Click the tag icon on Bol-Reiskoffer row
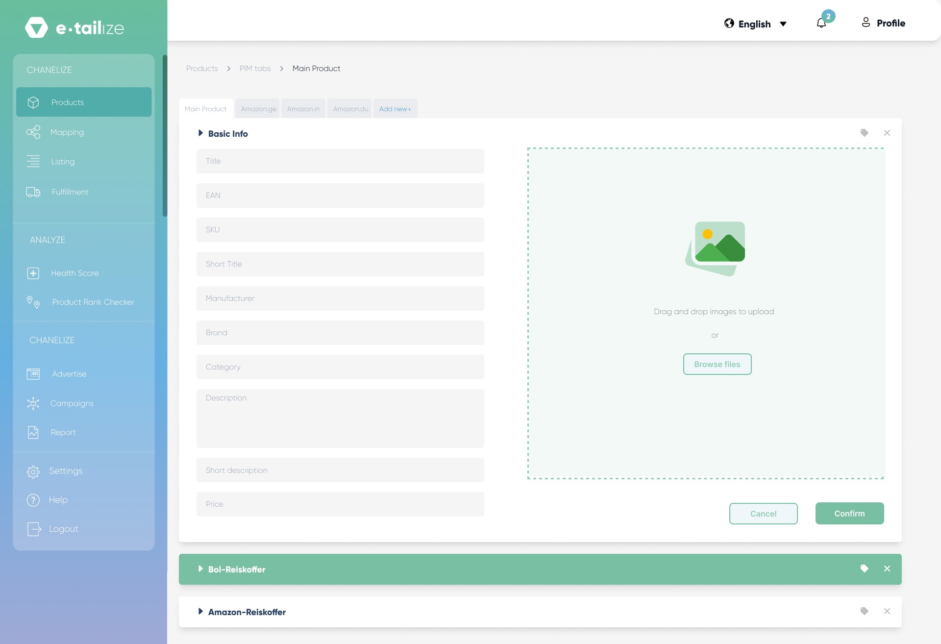 pos(865,569)
